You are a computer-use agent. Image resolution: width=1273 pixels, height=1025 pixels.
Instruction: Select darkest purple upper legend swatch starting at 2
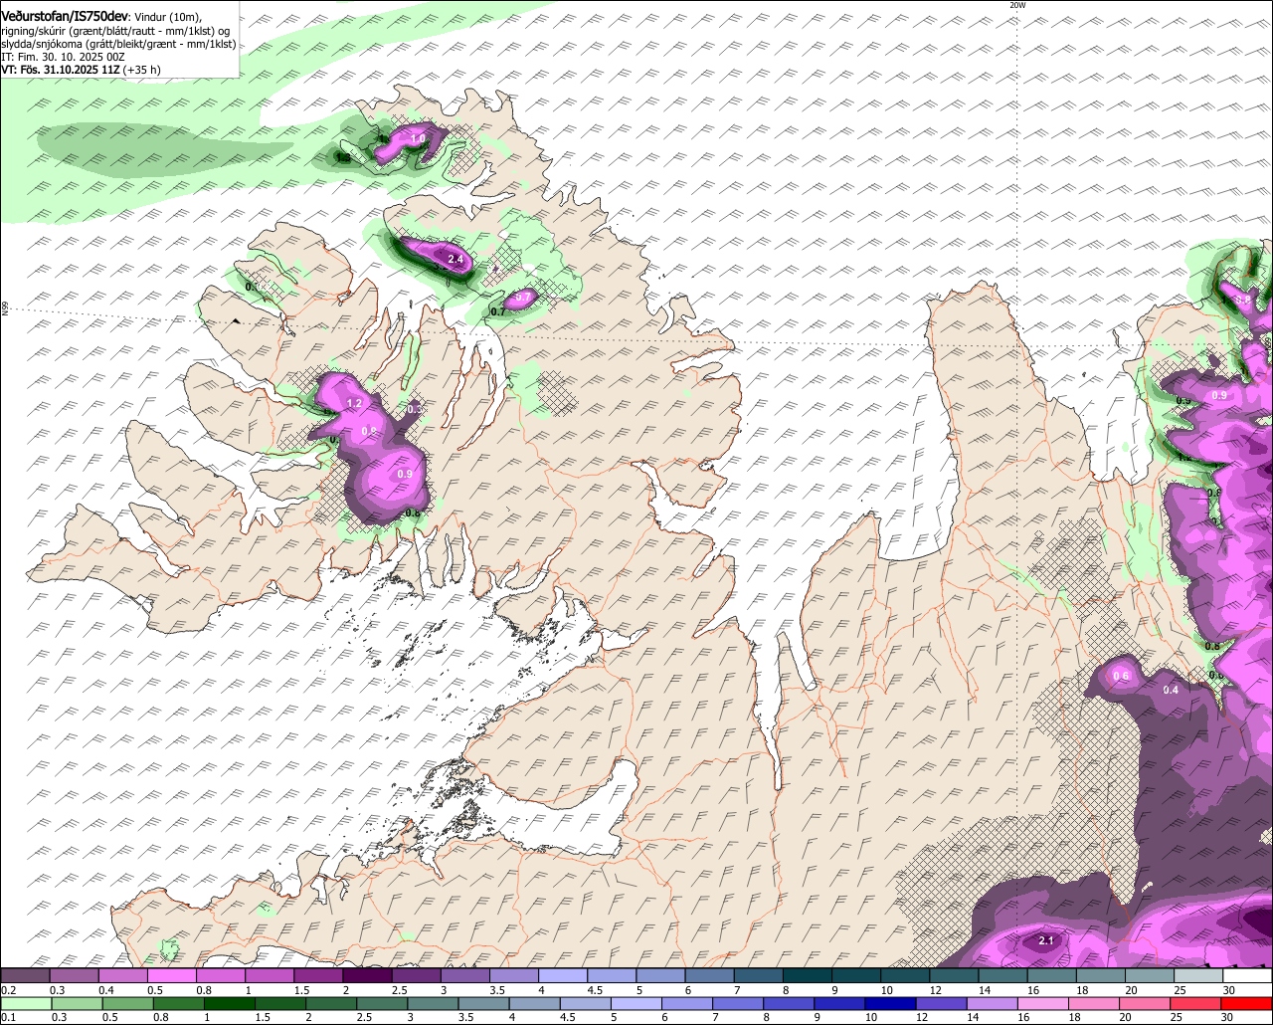click(367, 975)
